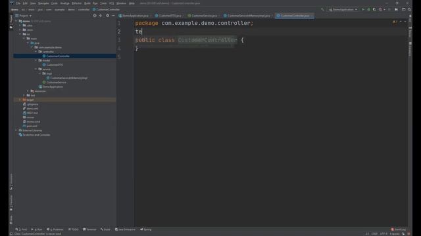
Task: Switch to CustomerService.java tab
Action: click(x=203, y=16)
